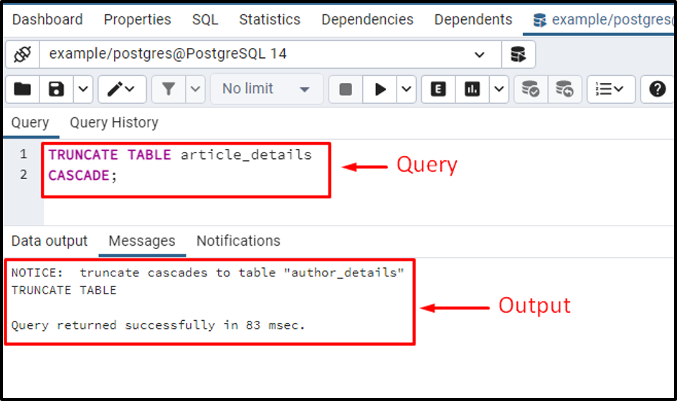Click the Commit transaction database icon
This screenshot has width=677, height=401.
[531, 90]
